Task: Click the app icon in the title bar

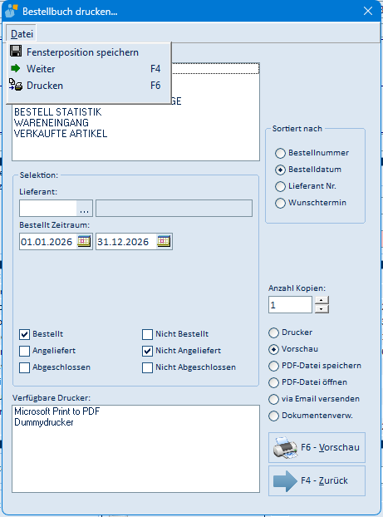Action: pyautogui.click(x=11, y=11)
